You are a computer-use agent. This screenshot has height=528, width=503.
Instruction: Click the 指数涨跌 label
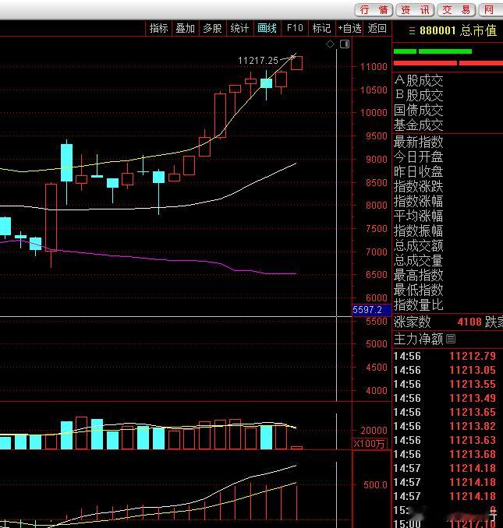(418, 187)
